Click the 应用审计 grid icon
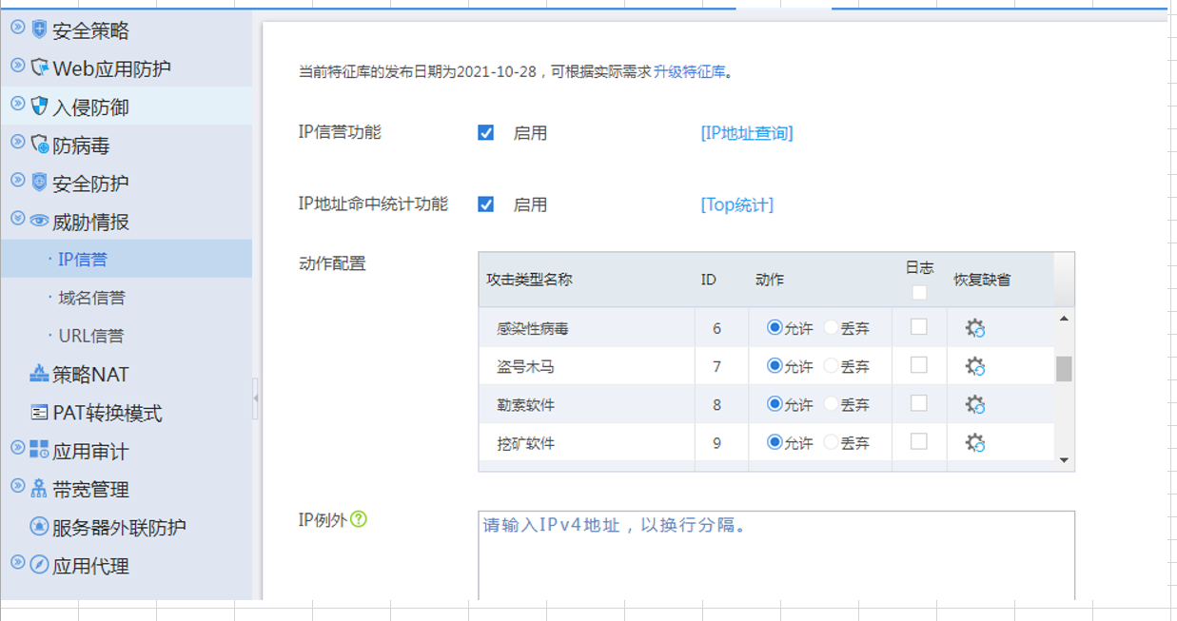 point(39,449)
